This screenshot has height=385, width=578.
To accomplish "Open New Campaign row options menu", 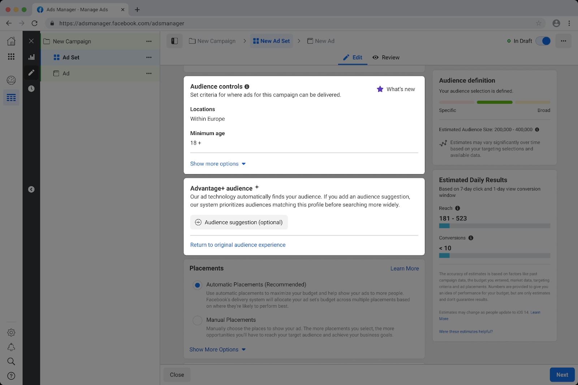I will tap(149, 41).
